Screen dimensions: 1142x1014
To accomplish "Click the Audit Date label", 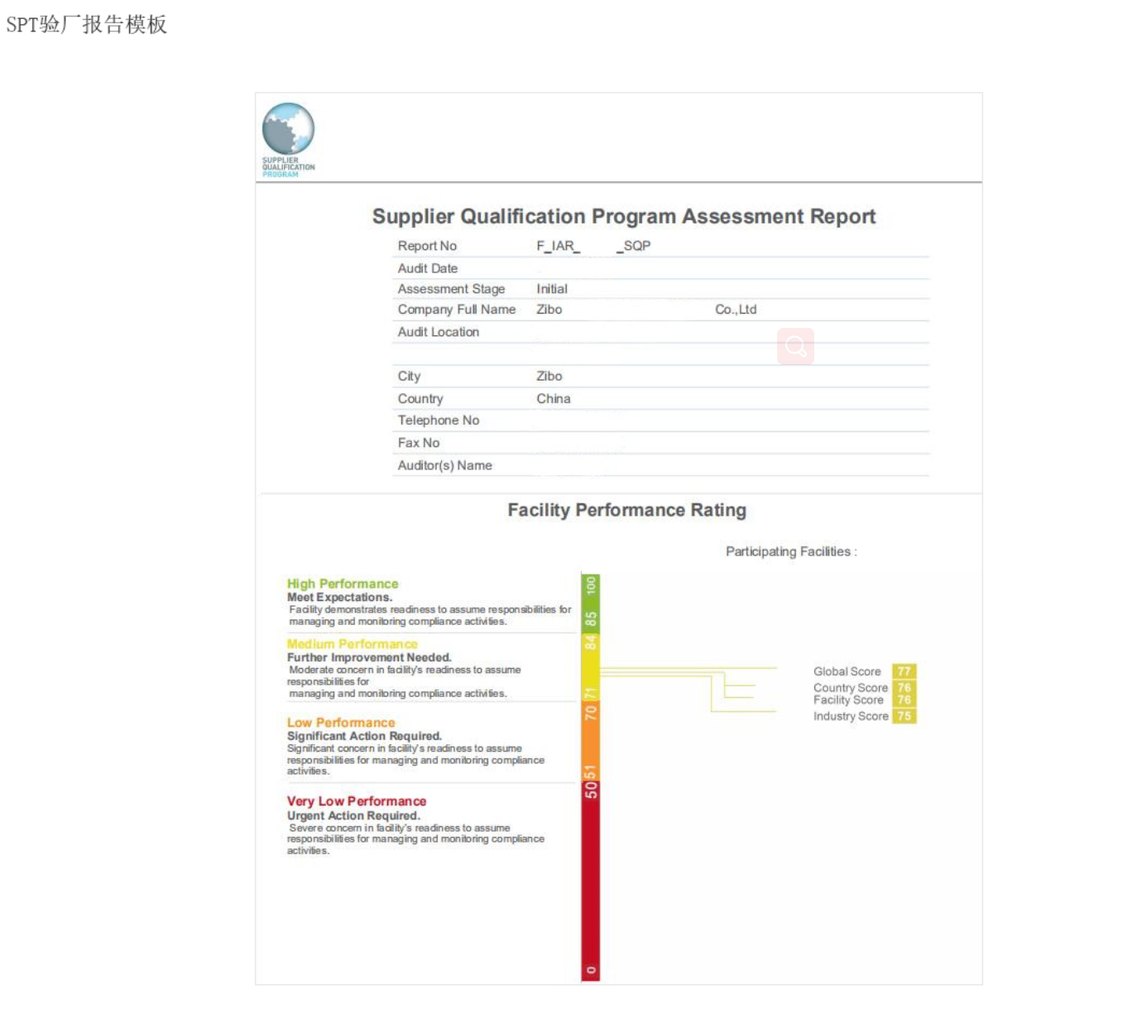I will [x=428, y=268].
